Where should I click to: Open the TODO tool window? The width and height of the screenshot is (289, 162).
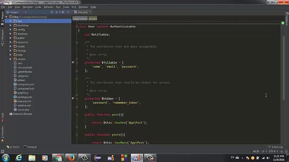(x=13, y=147)
